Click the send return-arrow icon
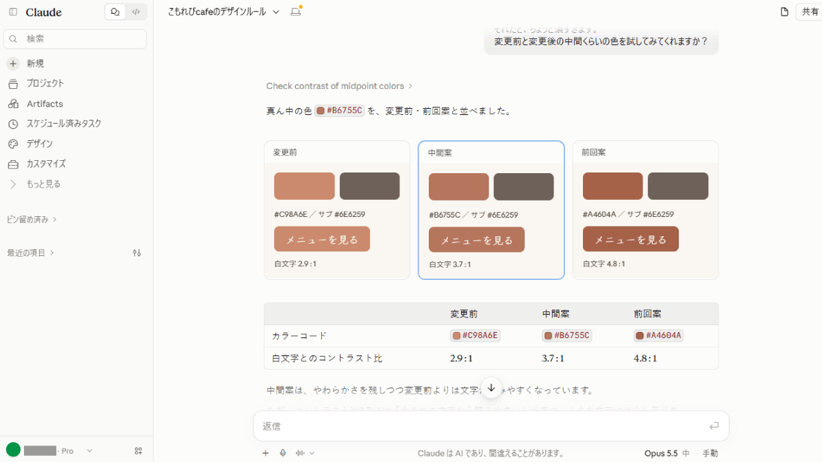 point(714,426)
